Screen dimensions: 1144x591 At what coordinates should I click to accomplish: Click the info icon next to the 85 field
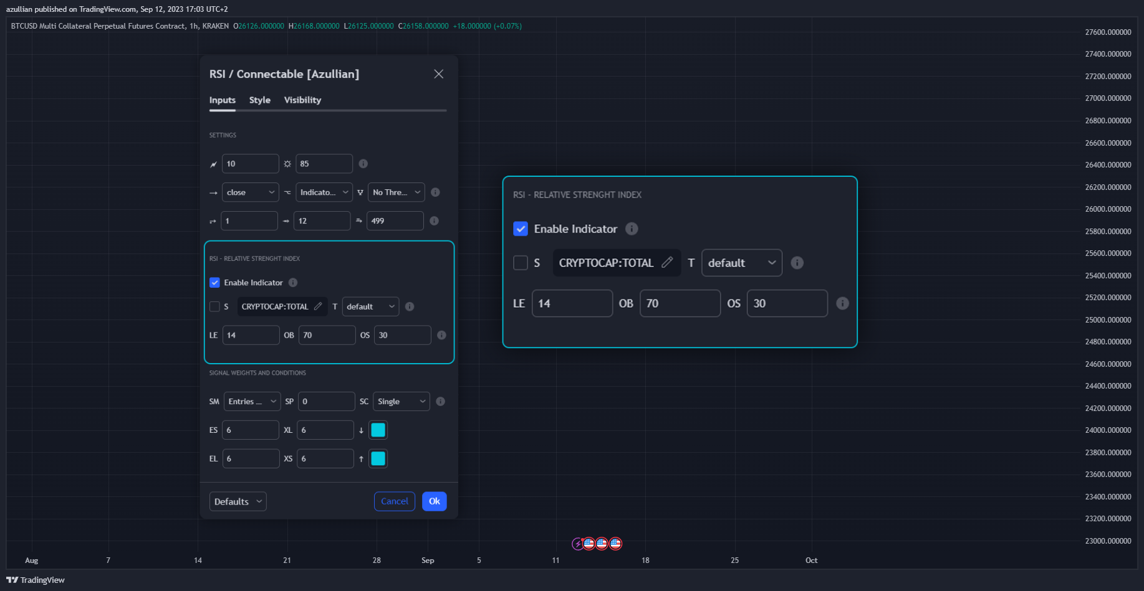(363, 164)
